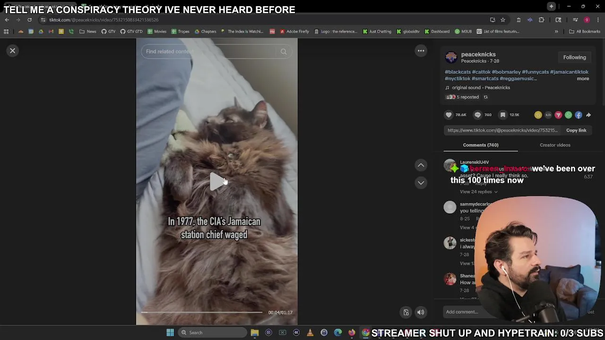Open browser extensions puzzle icon

point(542,20)
